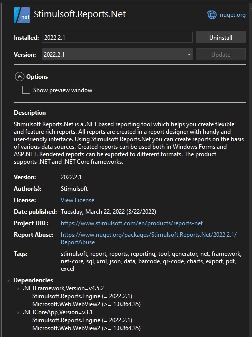Collapse the Options section chevron

coord(19,77)
